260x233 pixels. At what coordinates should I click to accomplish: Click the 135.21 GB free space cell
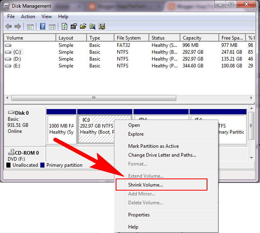pyautogui.click(x=232, y=59)
